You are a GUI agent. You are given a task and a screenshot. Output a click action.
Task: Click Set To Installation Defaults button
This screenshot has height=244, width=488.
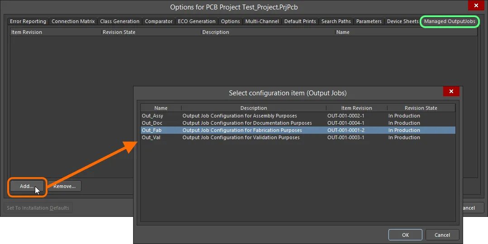click(x=38, y=208)
